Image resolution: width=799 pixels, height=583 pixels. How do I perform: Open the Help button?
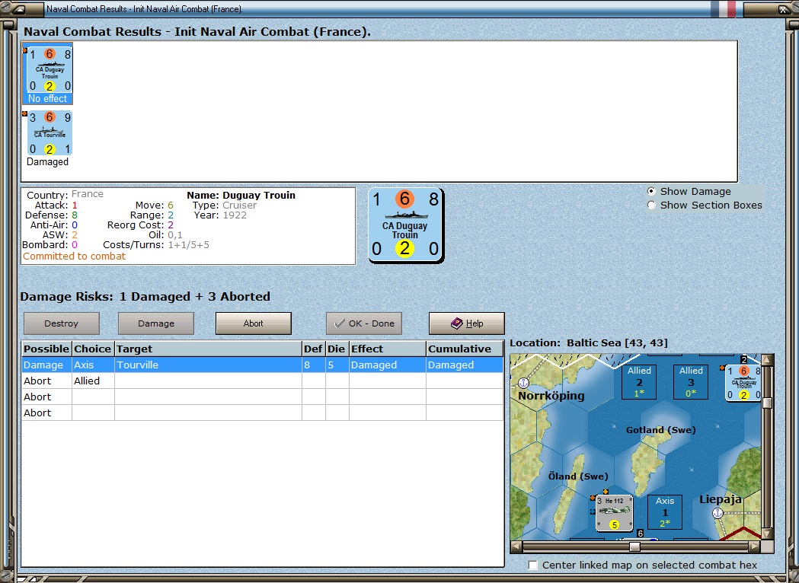[467, 323]
